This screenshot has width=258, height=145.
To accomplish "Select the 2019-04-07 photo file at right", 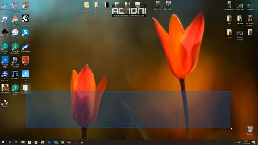I will (x=250, y=21).
